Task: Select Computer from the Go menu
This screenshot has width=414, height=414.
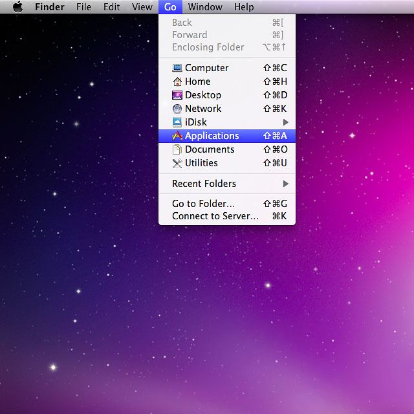Action: pyautogui.click(x=227, y=68)
